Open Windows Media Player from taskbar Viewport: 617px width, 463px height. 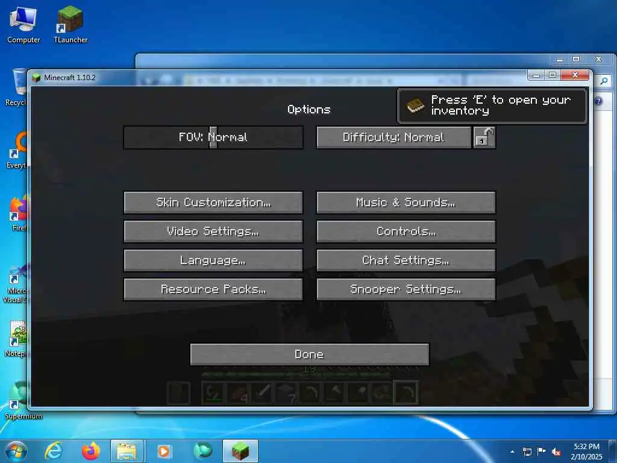point(164,451)
